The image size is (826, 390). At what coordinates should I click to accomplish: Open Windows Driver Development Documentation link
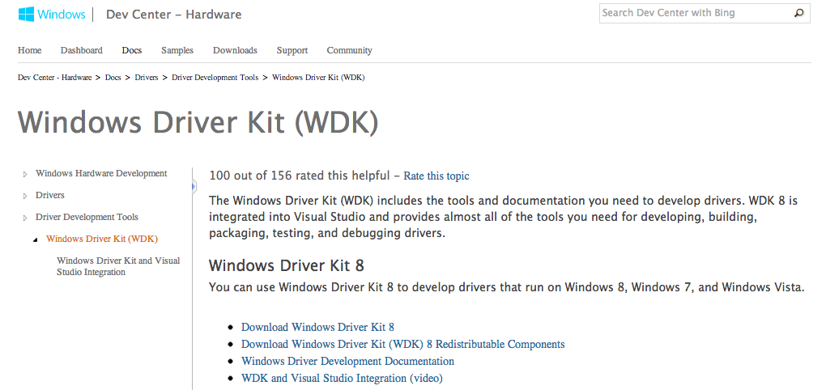click(347, 361)
